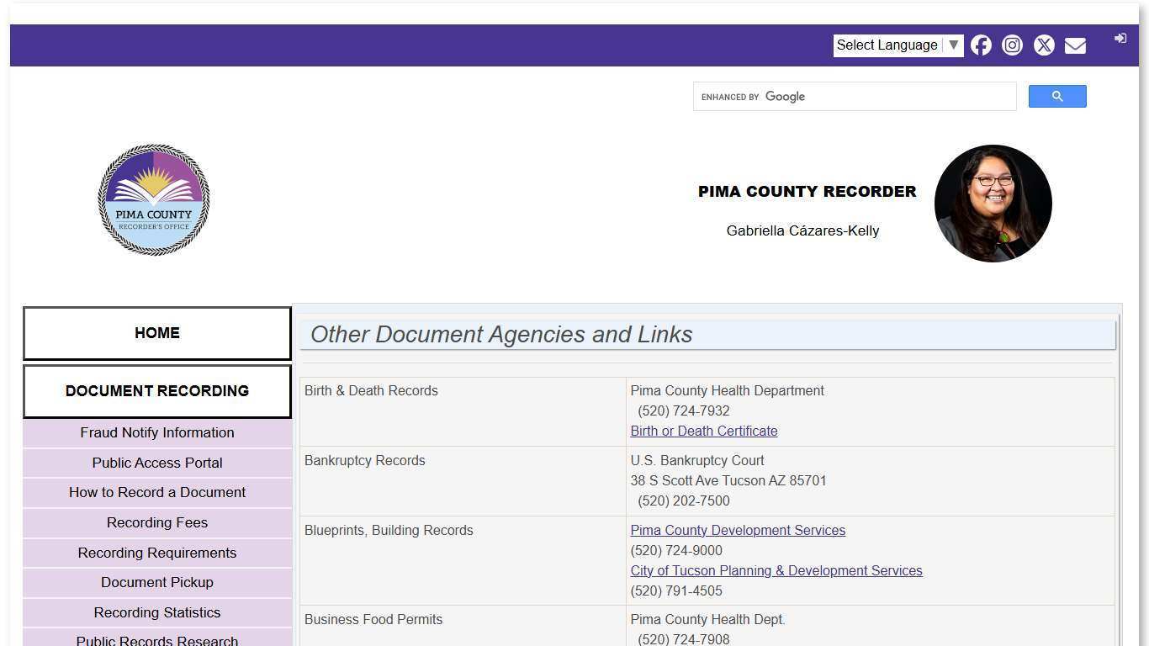Screen dimensions: 1149x646
Task: Select Fraud Notify Information from sidebar
Action: 157,432
